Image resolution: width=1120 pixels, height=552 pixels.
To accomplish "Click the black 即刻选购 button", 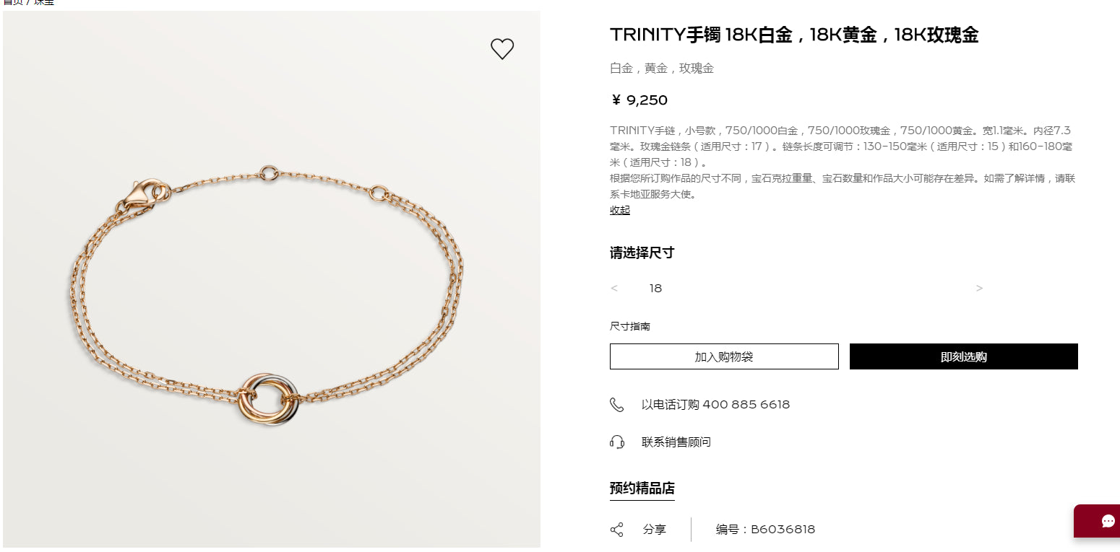I will click(x=964, y=356).
